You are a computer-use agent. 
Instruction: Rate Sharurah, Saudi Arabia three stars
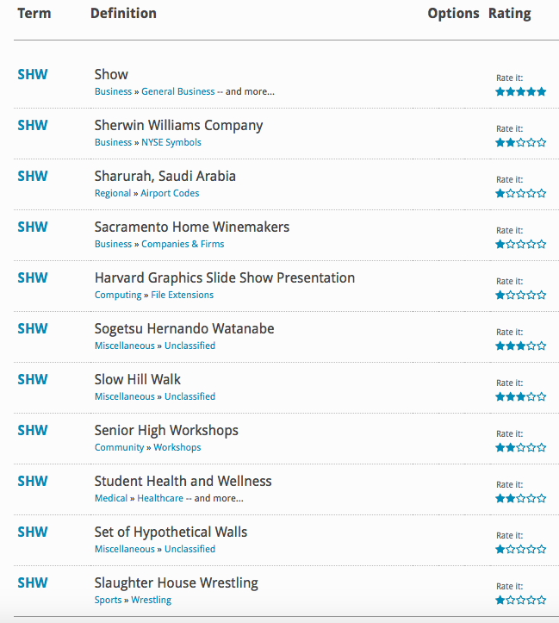point(521,194)
